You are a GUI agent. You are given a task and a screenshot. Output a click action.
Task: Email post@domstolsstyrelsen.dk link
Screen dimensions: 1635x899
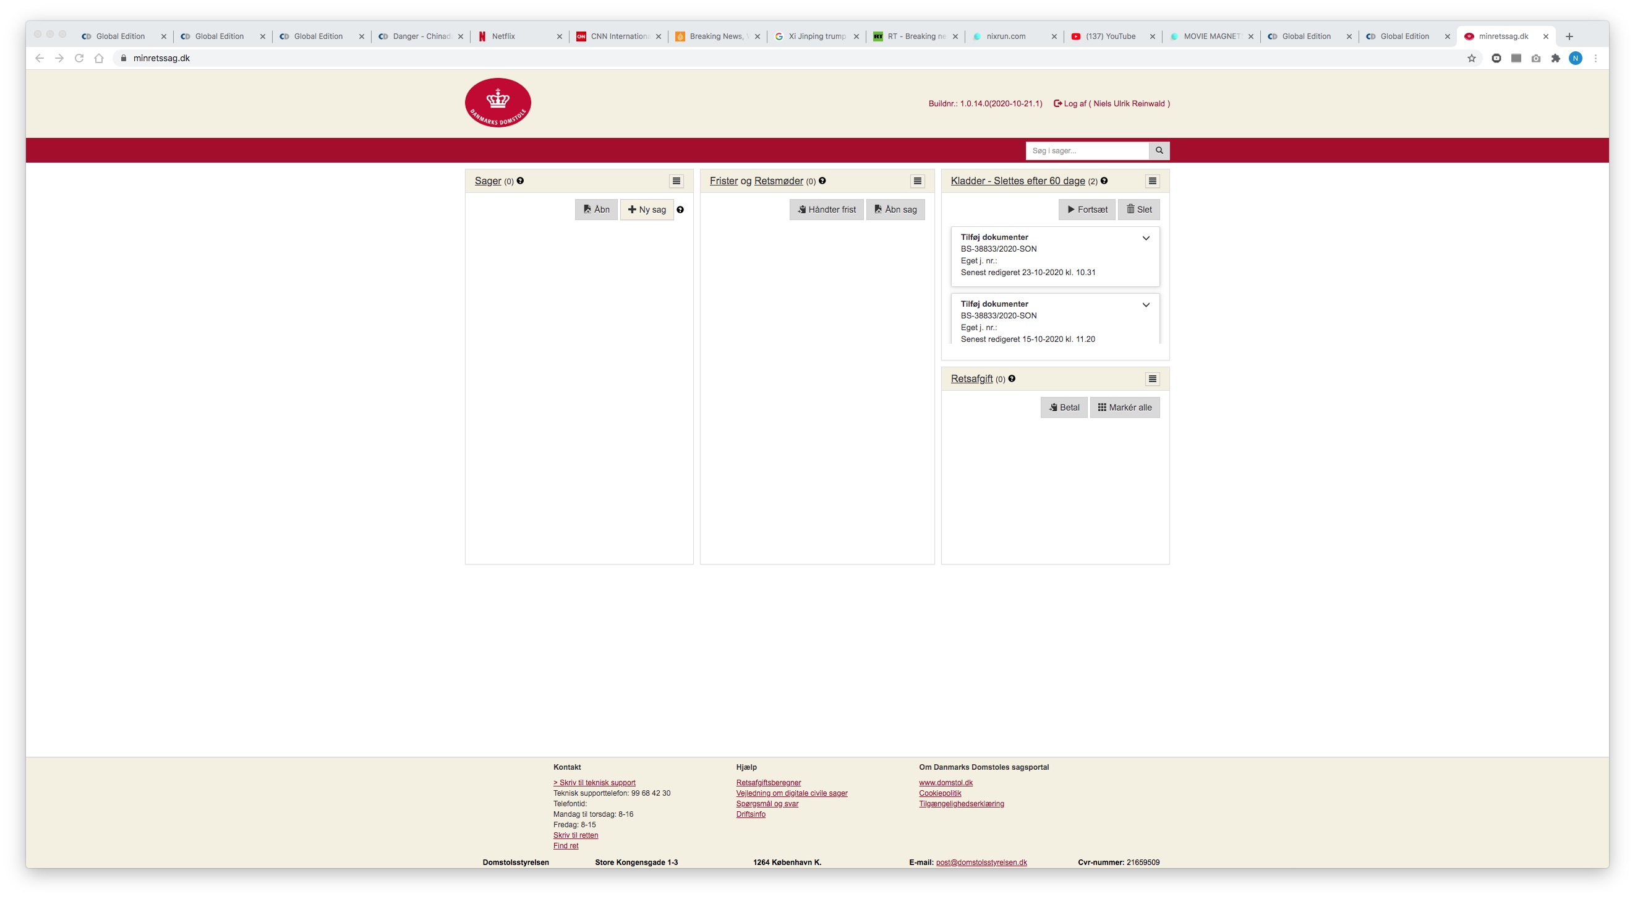pyautogui.click(x=981, y=863)
